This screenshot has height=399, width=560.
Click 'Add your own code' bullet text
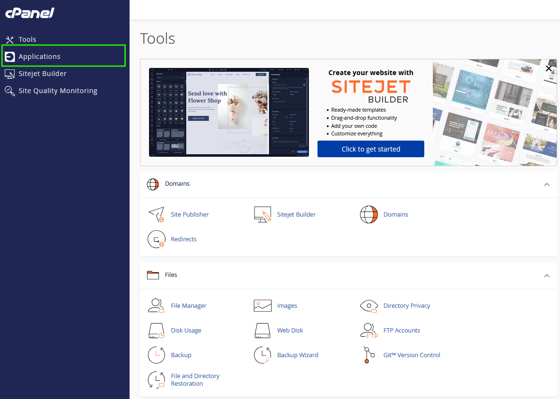[354, 126]
